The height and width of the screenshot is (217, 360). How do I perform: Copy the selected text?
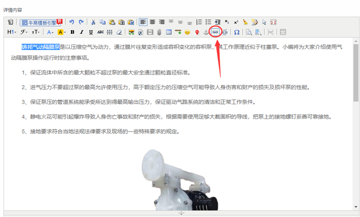[102, 22]
